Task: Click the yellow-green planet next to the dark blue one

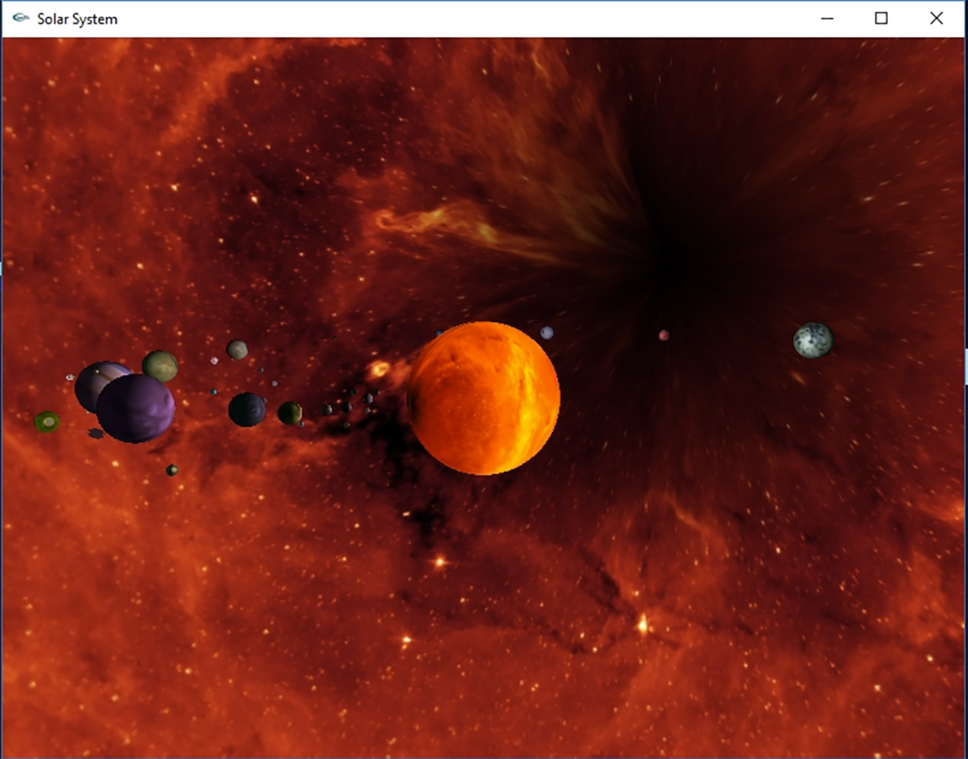Action: [x=289, y=413]
